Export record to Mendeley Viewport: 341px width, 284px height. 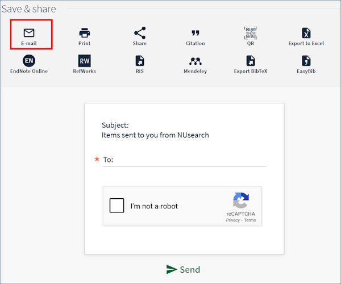(195, 61)
